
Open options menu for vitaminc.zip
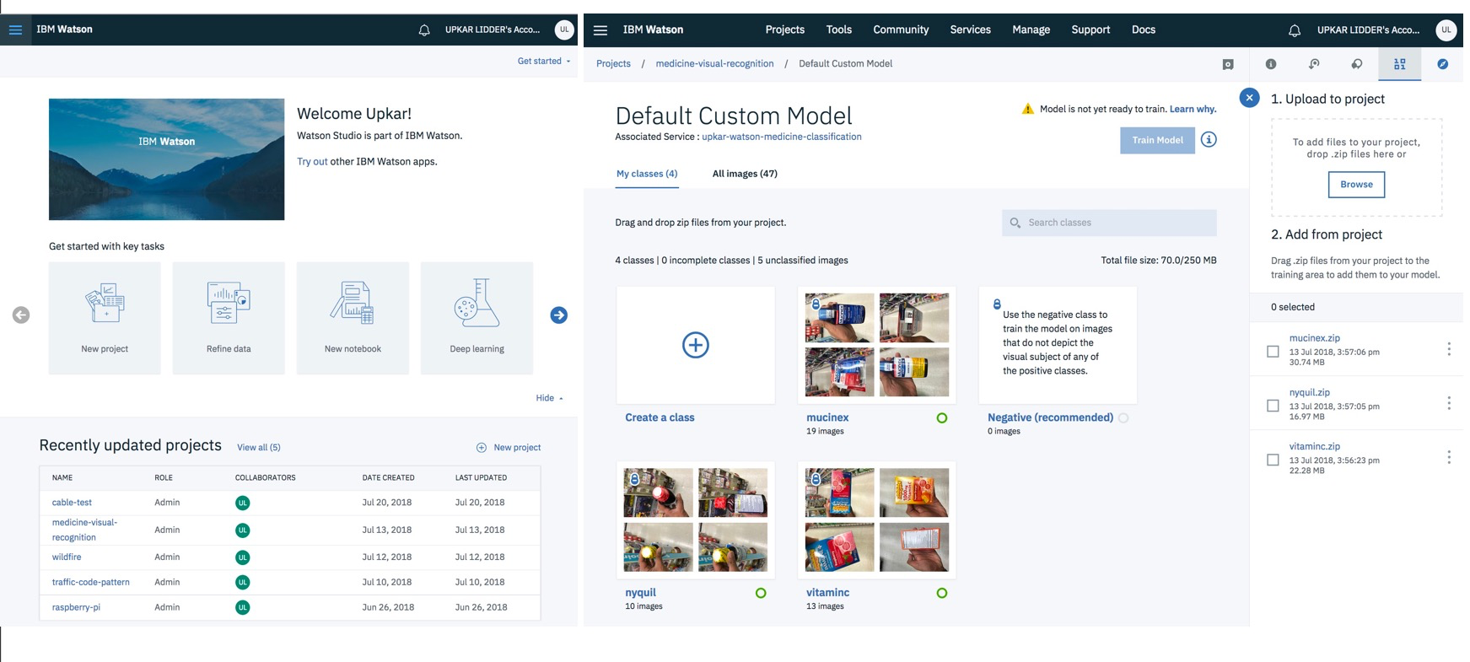1449,457
